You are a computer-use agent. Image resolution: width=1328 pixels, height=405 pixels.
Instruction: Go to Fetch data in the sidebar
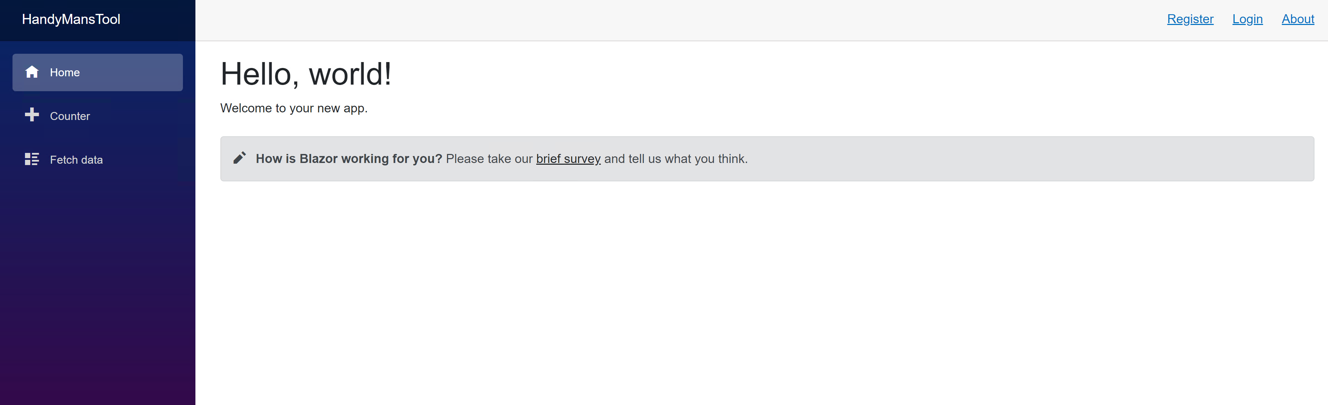[98, 160]
